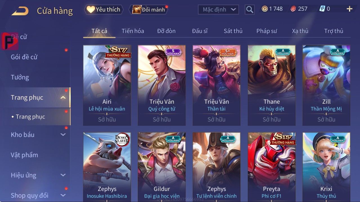Collapse the Trang phục sidebar section
360x202 pixels.
[63, 97]
